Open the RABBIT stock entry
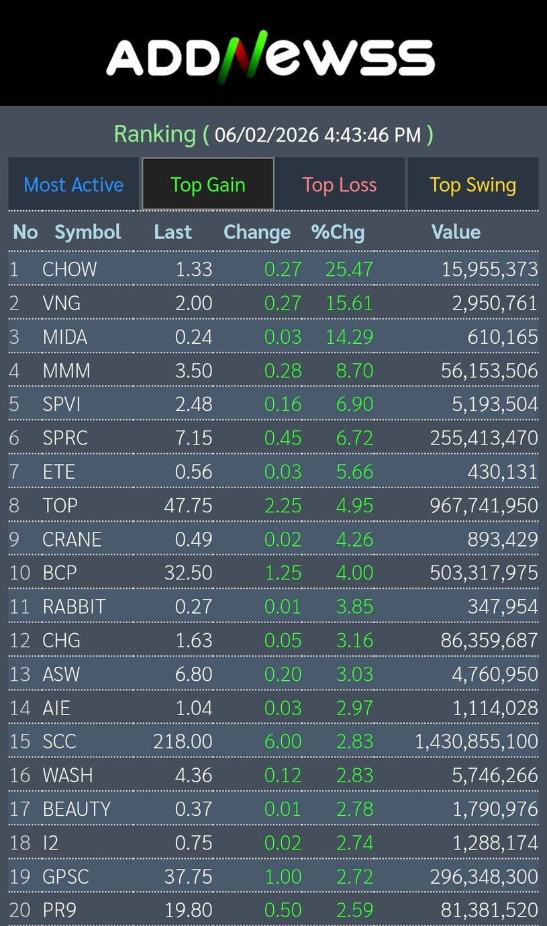The width and height of the screenshot is (547, 926). click(74, 607)
